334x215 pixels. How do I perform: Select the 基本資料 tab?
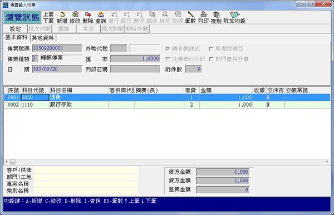click(x=16, y=37)
